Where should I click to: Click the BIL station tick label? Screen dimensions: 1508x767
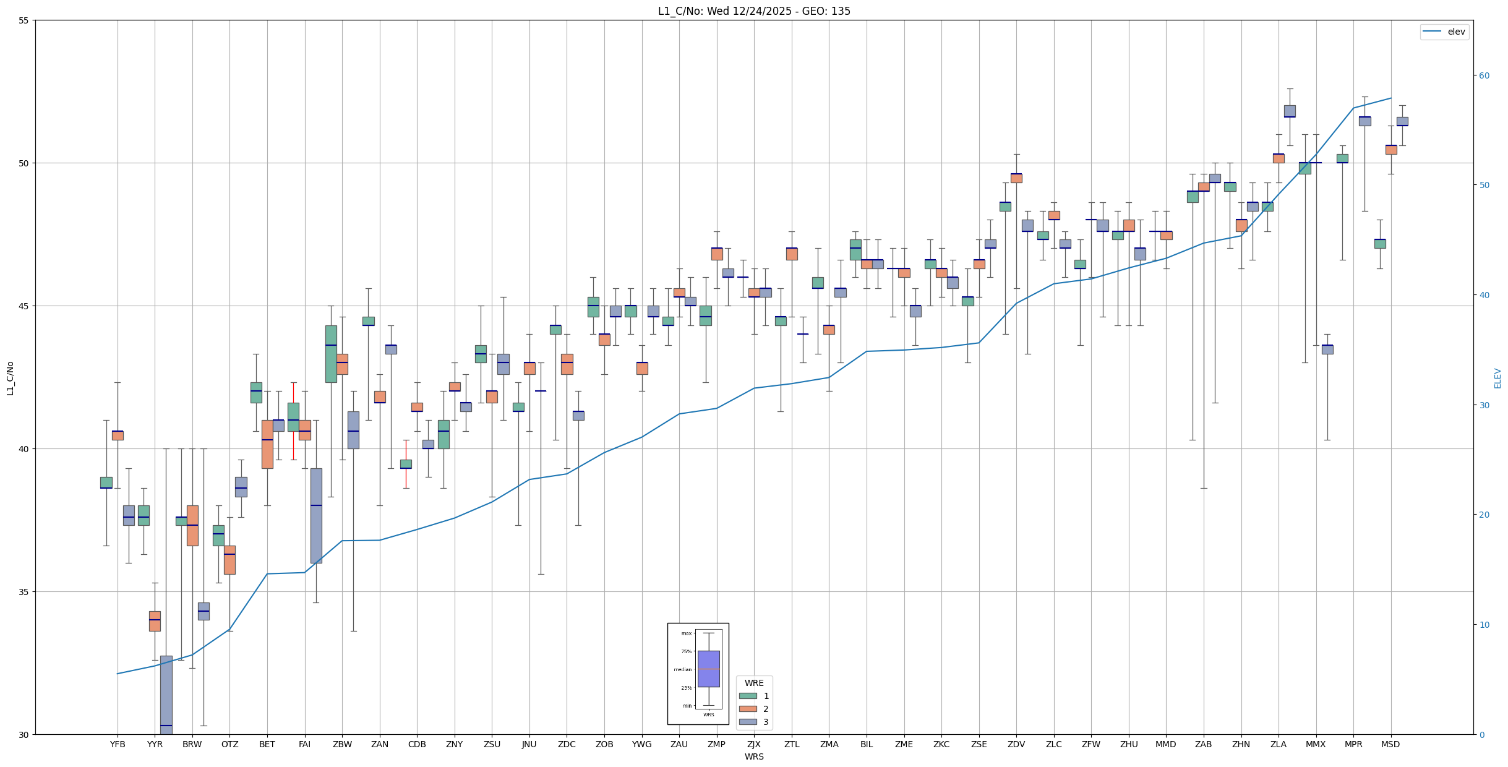[x=867, y=744]
